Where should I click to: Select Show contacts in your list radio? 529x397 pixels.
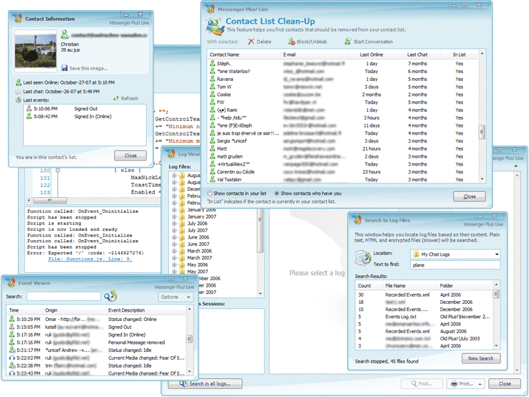210,193
